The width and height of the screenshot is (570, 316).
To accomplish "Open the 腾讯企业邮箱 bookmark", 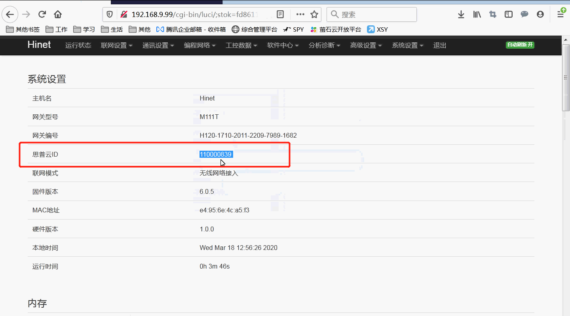I will (191, 29).
